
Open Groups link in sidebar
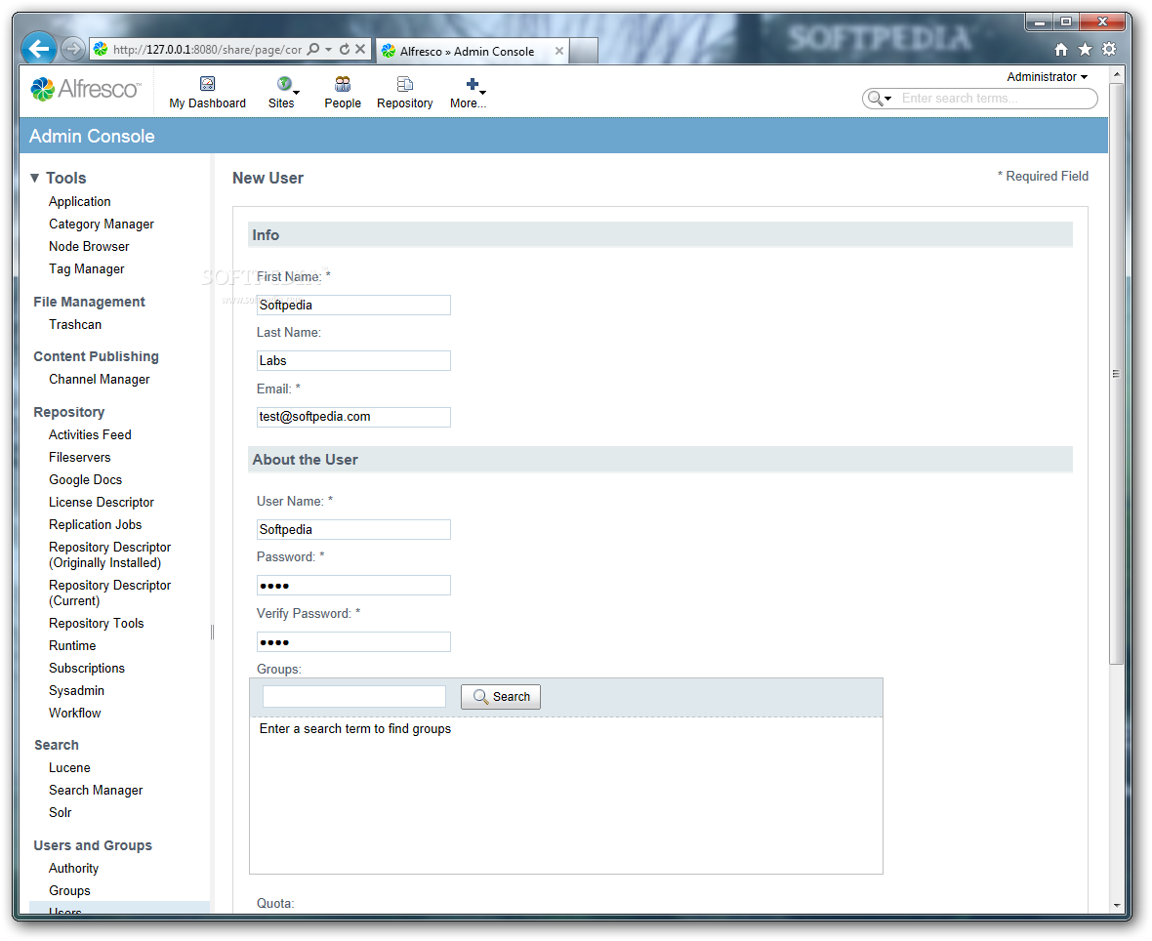click(69, 891)
